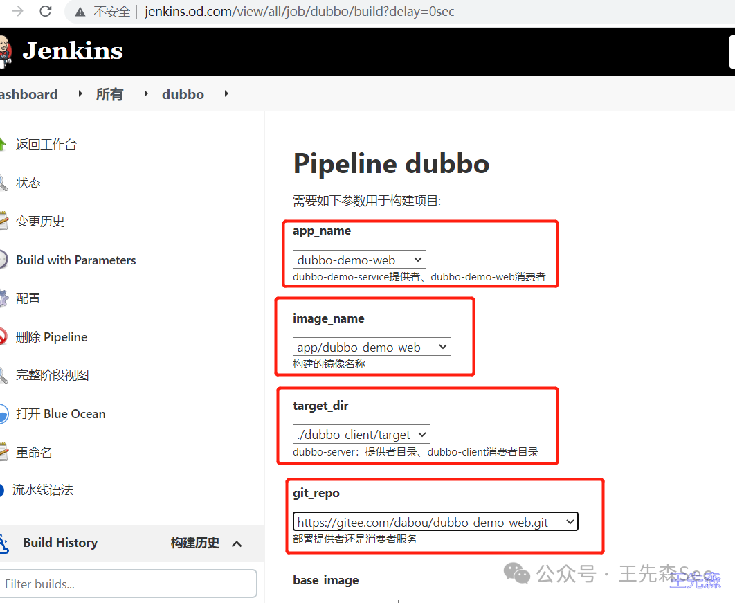The image size is (735, 603).
Task: Click the git_repo parameter label
Action: click(316, 493)
